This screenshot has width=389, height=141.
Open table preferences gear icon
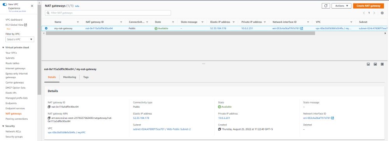click(x=382, y=13)
